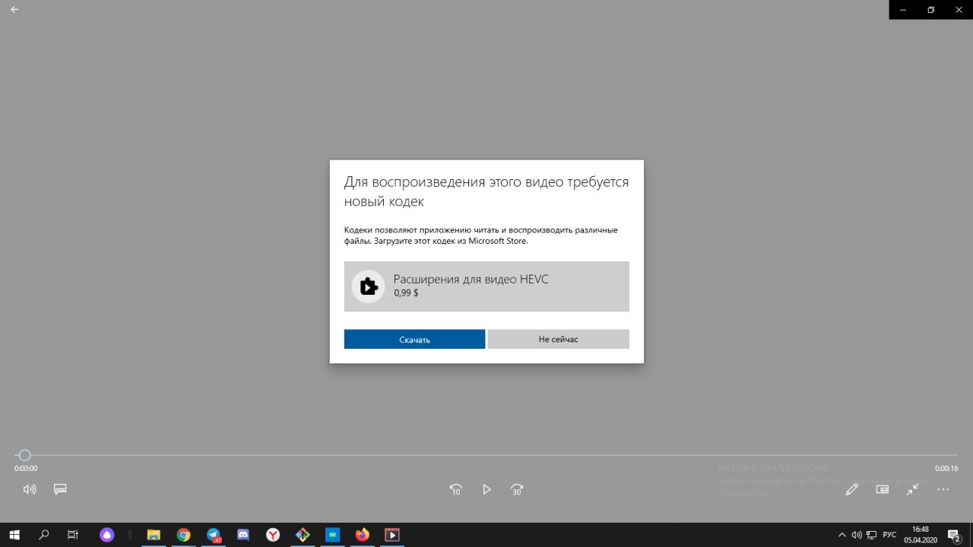The height and width of the screenshot is (547, 973).
Task: Mute the player volume speaker icon
Action: pos(30,489)
